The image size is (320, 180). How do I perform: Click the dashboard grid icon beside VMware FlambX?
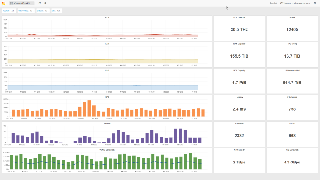tap(11, 3)
